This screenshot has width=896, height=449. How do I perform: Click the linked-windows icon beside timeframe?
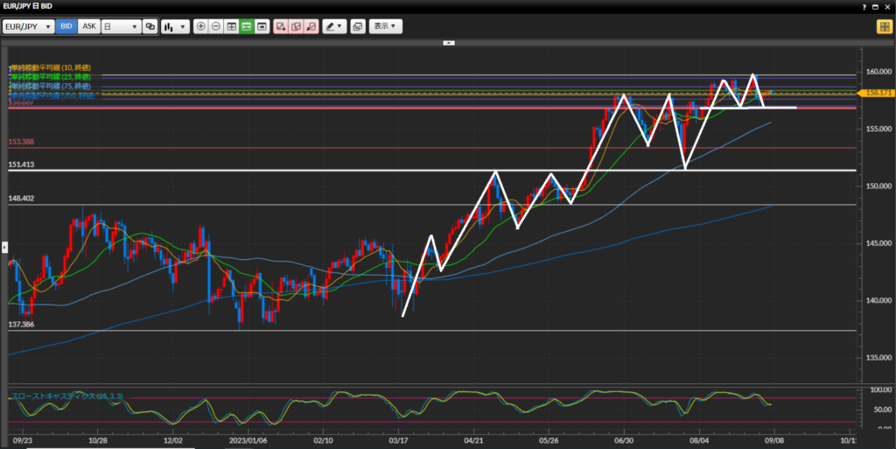click(x=150, y=26)
